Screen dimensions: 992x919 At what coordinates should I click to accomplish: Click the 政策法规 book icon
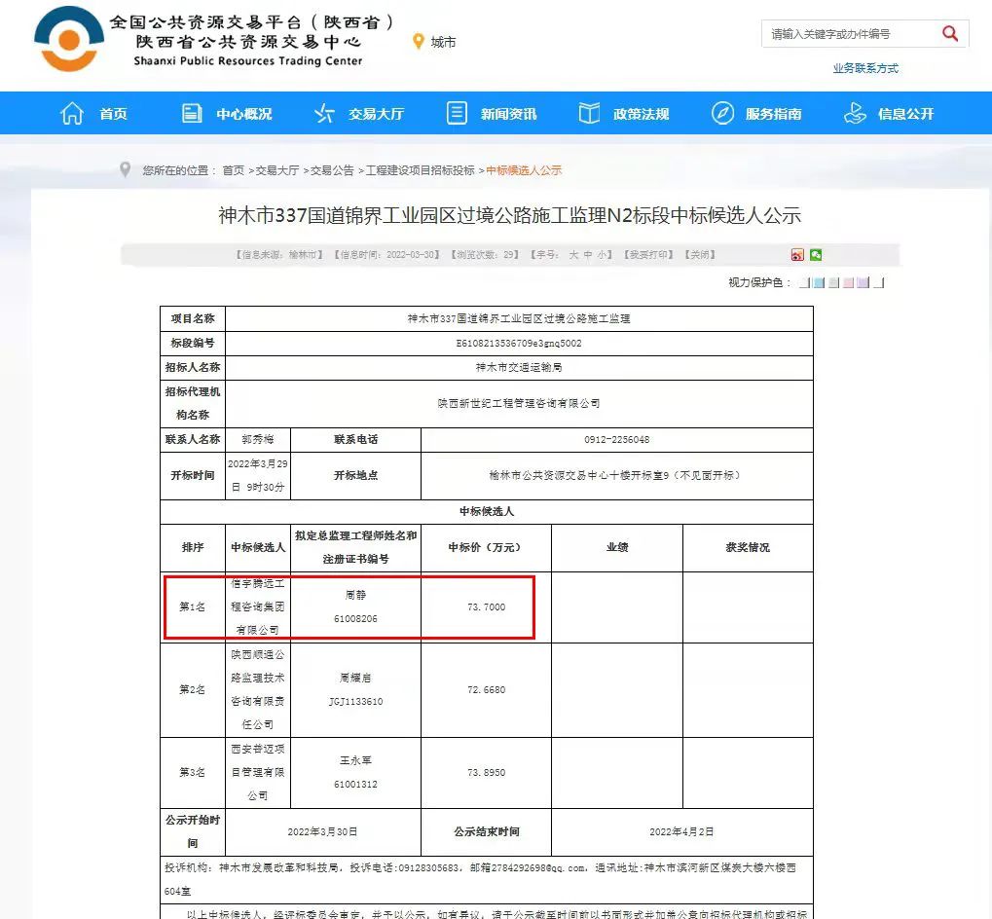point(589,114)
